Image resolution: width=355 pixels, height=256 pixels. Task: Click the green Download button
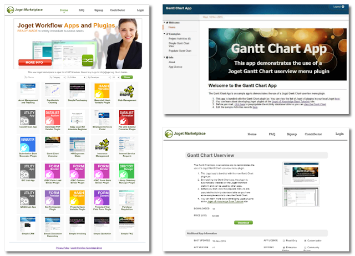[x=244, y=223]
